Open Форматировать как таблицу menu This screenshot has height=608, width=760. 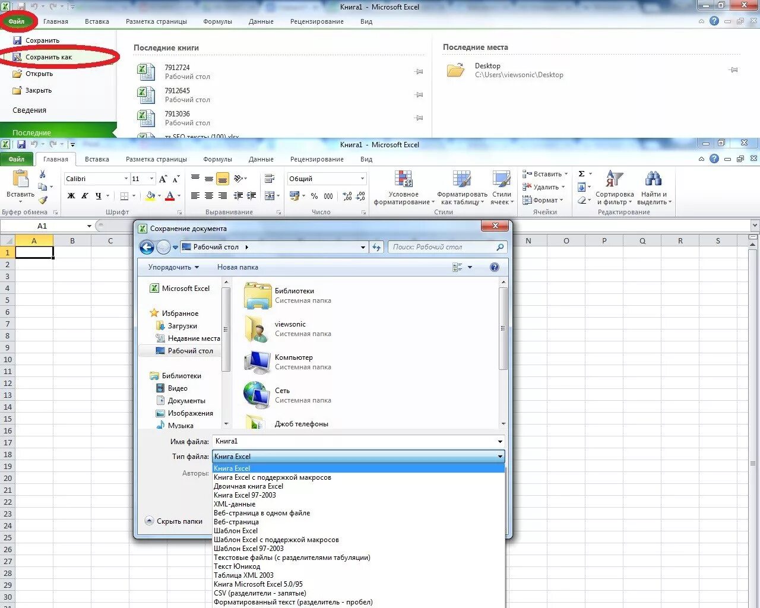point(462,188)
